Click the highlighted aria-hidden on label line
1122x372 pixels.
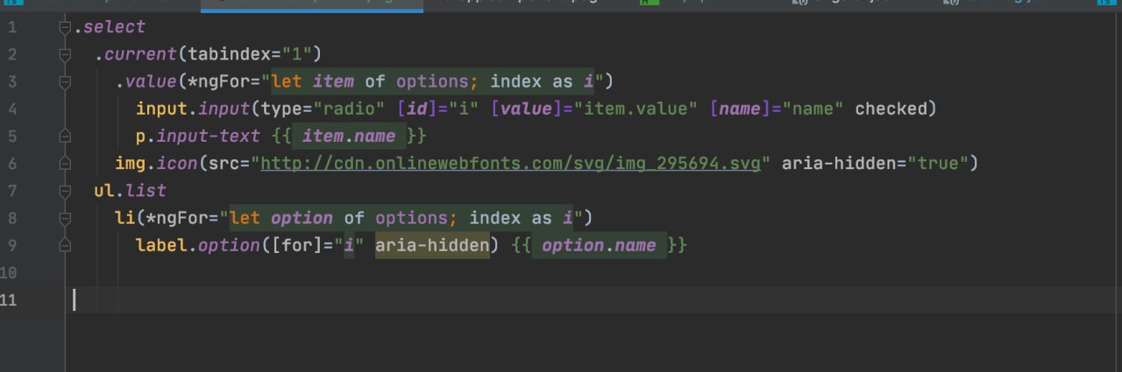(x=432, y=245)
